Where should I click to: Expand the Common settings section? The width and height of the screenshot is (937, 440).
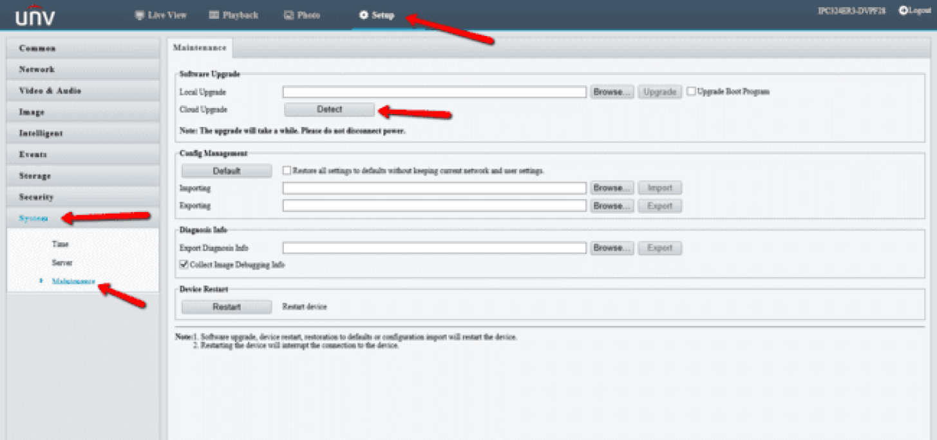coord(82,48)
